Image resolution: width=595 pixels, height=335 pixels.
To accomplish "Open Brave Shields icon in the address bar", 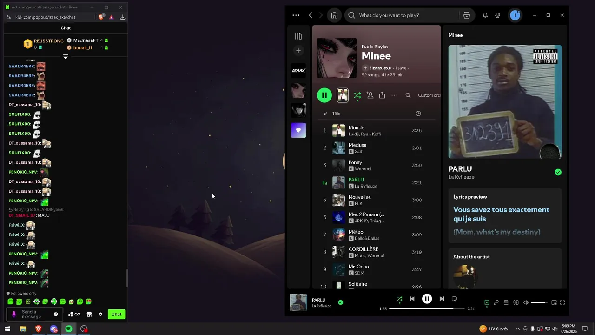I will [101, 17].
